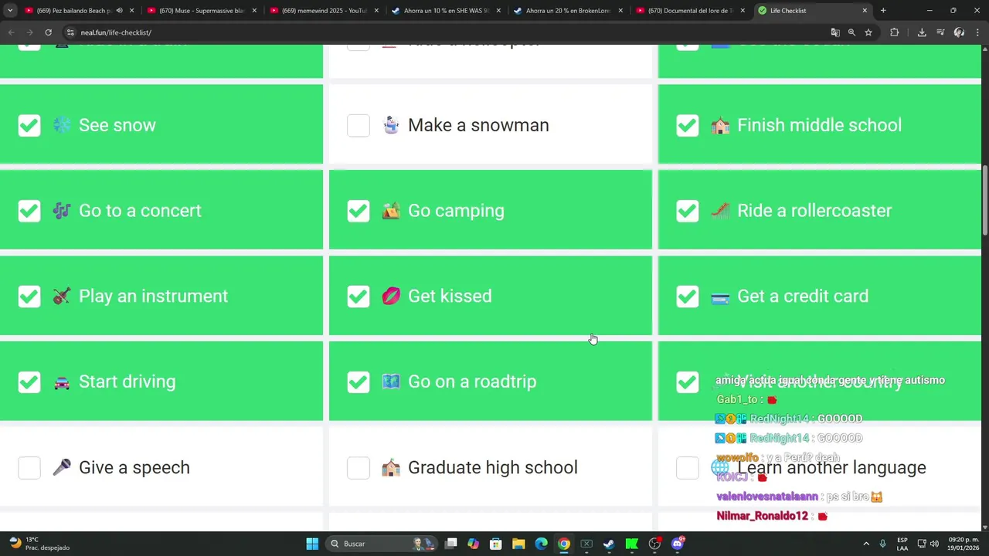This screenshot has width=989, height=556.
Task: Uncheck the Get a credit card checkbox
Action: click(688, 297)
